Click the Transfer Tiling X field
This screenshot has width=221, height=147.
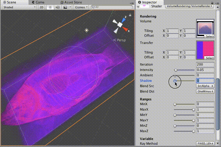[x=172, y=53]
